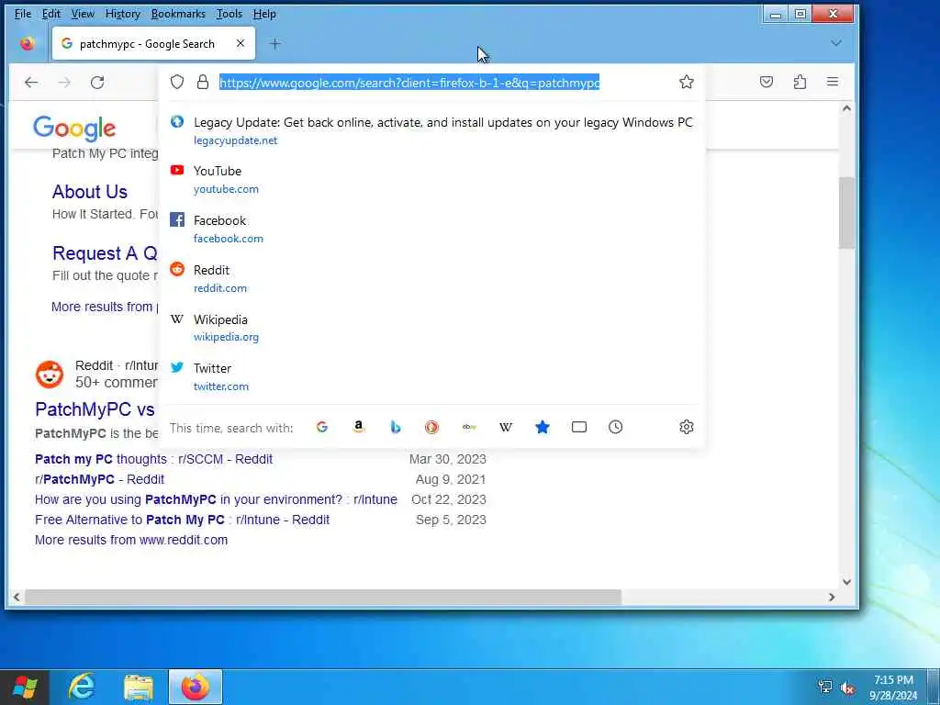Click More results from www.reddit.com
The image size is (940, 705).
pos(131,540)
